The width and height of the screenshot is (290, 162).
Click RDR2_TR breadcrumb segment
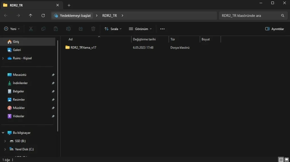pyautogui.click(x=110, y=16)
